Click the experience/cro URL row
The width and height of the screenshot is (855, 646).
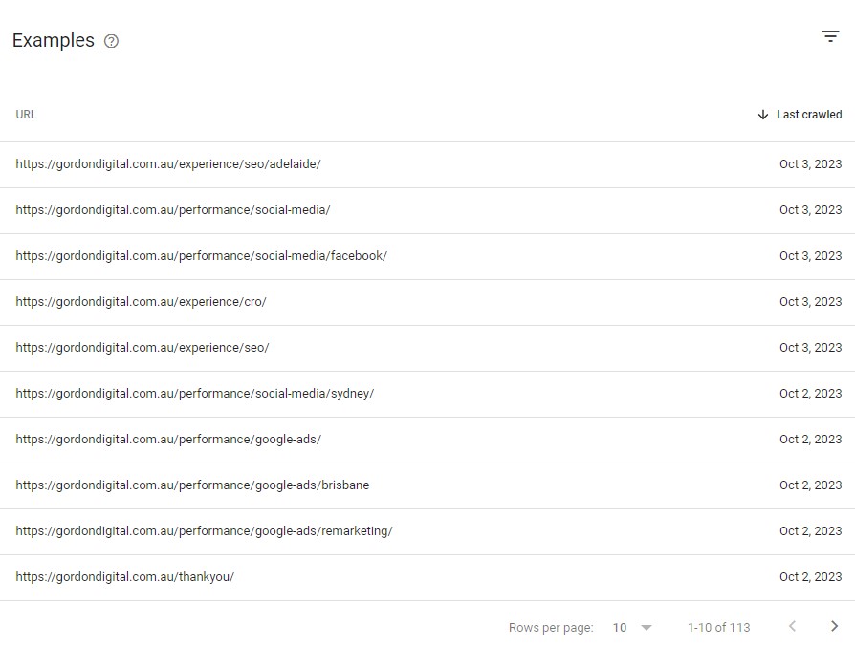coord(141,301)
